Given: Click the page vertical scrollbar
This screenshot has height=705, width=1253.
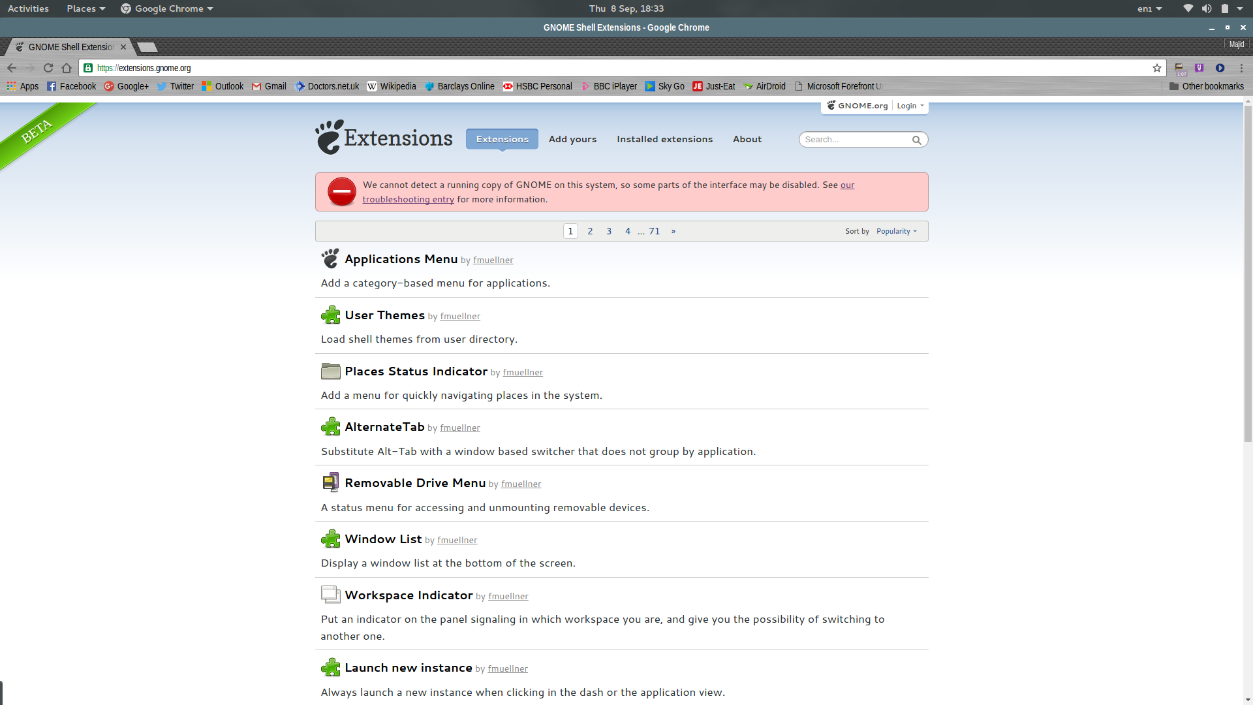Looking at the screenshot, I should [1248, 274].
